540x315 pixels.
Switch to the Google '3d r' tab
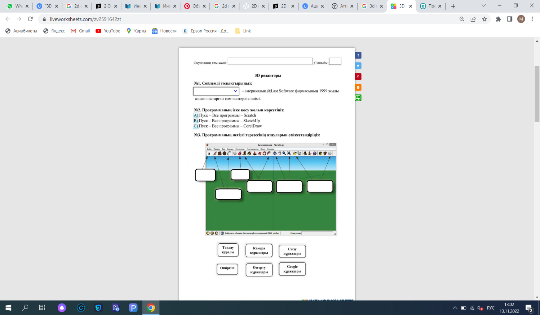(371, 6)
